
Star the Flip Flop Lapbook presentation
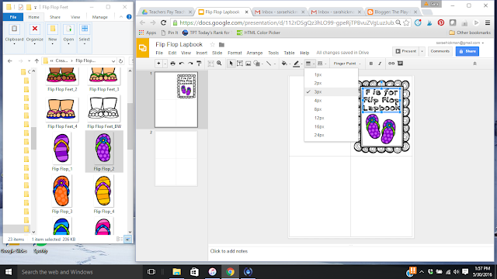(x=212, y=45)
